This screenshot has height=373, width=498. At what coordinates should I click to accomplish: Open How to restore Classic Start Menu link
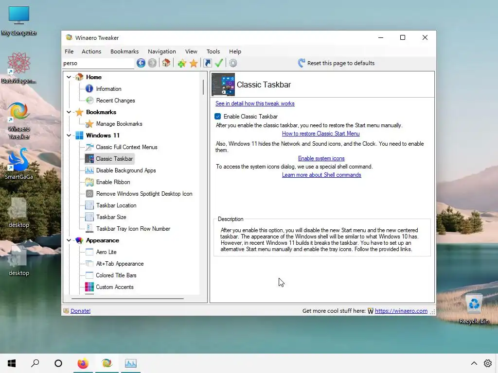point(321,134)
